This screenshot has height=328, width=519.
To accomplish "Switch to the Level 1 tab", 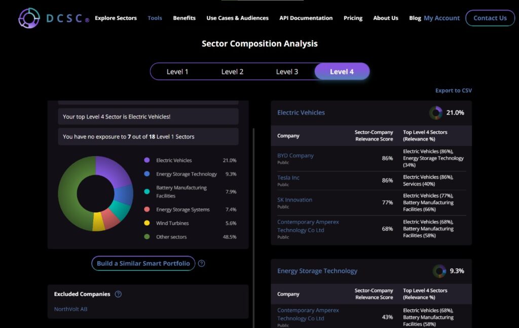I will coord(177,71).
